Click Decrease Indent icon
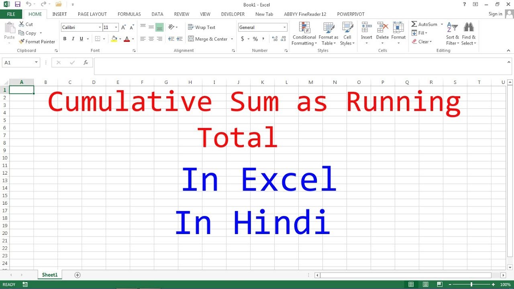 (171, 39)
